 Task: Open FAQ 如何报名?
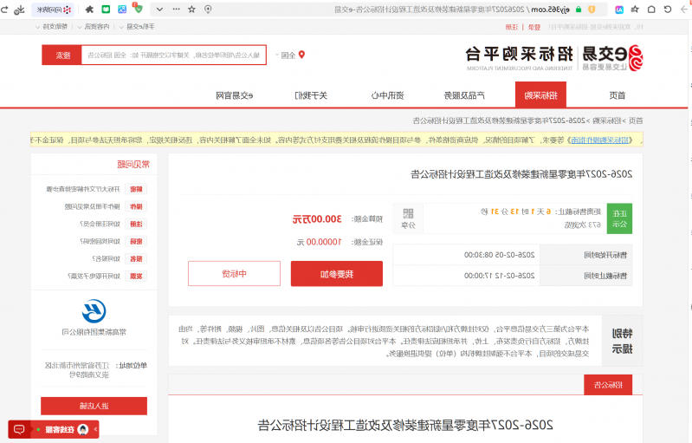106,259
